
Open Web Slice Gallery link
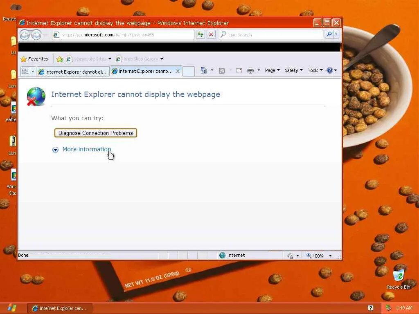pyautogui.click(x=137, y=59)
